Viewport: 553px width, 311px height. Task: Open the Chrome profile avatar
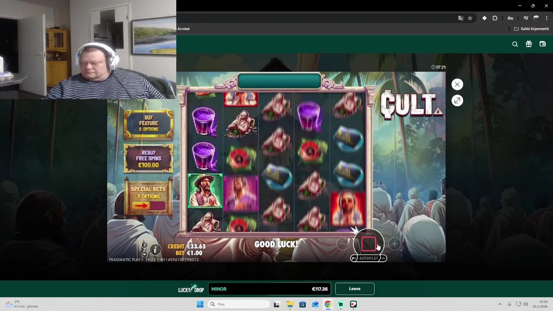536,18
